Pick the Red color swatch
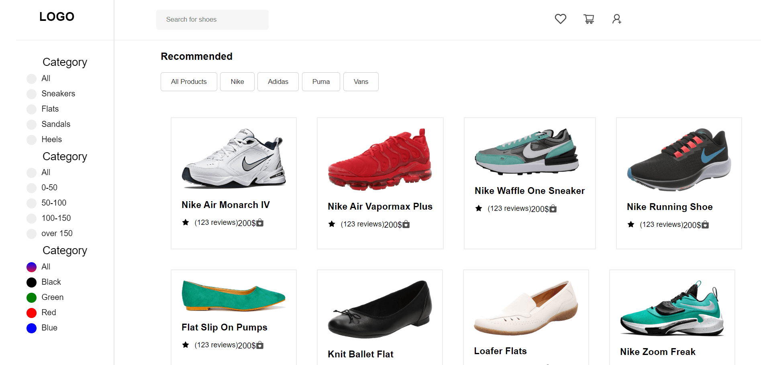The height and width of the screenshot is (365, 761). [31, 313]
